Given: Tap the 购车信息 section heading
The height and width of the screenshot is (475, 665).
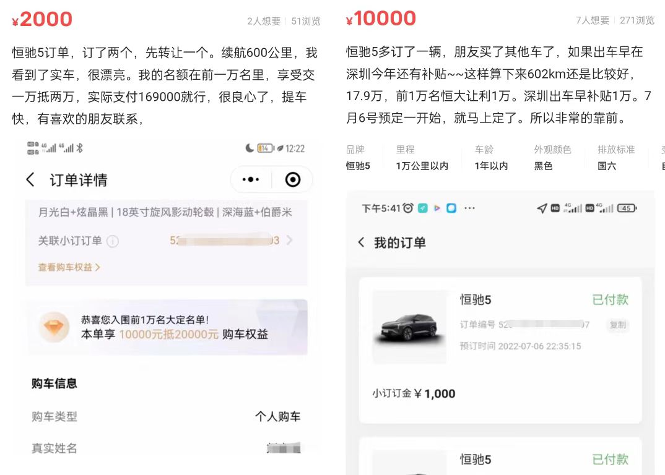Looking at the screenshot, I should coord(54,383).
